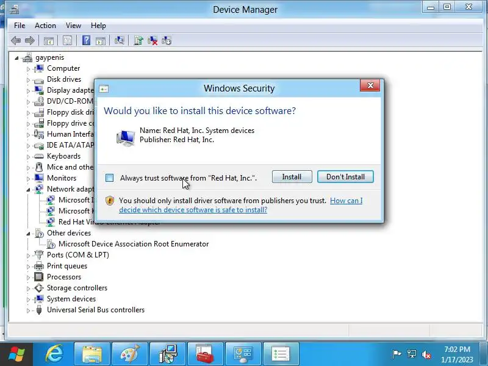Expand the Processors category
This screenshot has width=488, height=366.
point(28,278)
